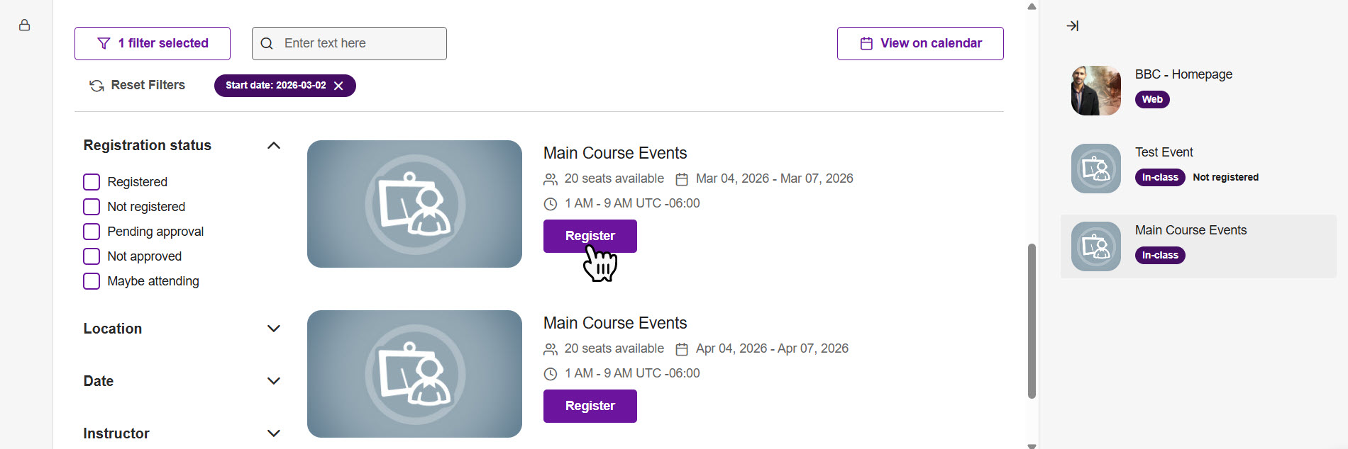1348x449 pixels.
Task: Expand the Location filter section
Action: tap(274, 329)
